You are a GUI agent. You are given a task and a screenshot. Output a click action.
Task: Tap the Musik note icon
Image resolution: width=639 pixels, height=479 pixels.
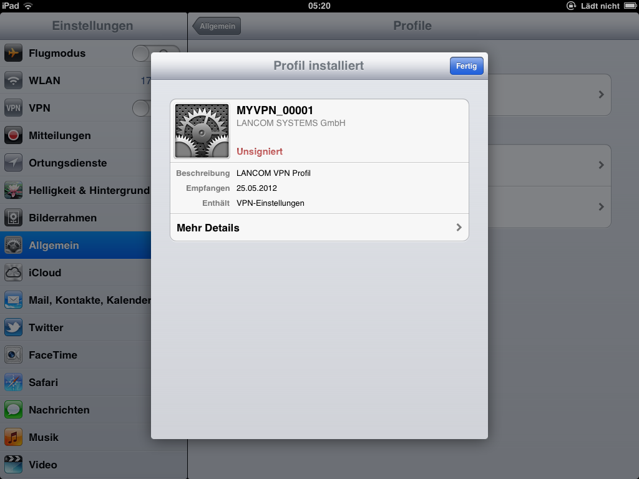(14, 437)
